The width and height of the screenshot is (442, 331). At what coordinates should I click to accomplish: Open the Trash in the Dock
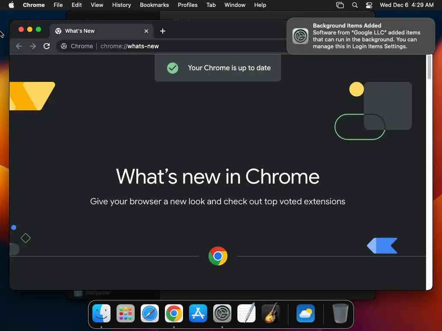click(341, 313)
